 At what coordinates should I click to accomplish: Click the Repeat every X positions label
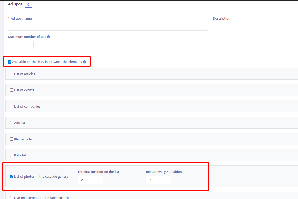click(165, 172)
